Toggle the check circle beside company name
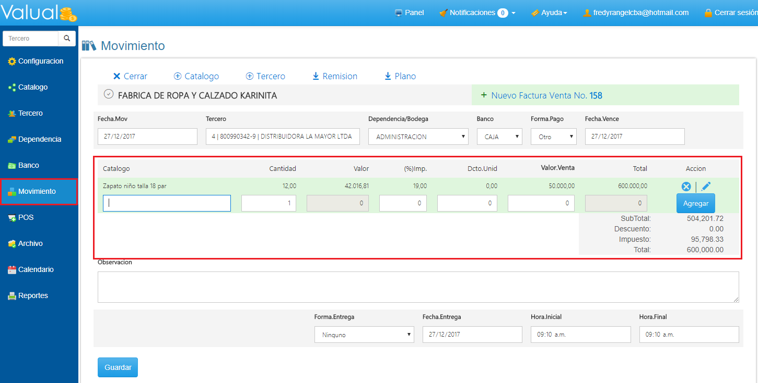The height and width of the screenshot is (383, 758). [x=109, y=94]
